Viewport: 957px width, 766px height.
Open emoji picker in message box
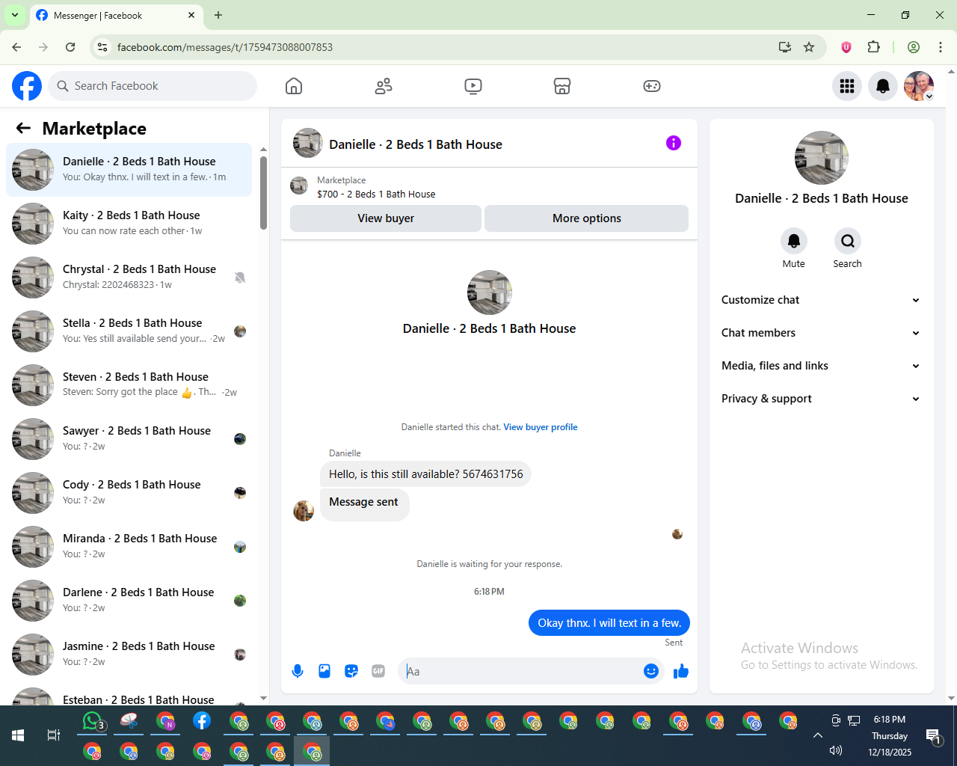[x=651, y=671]
